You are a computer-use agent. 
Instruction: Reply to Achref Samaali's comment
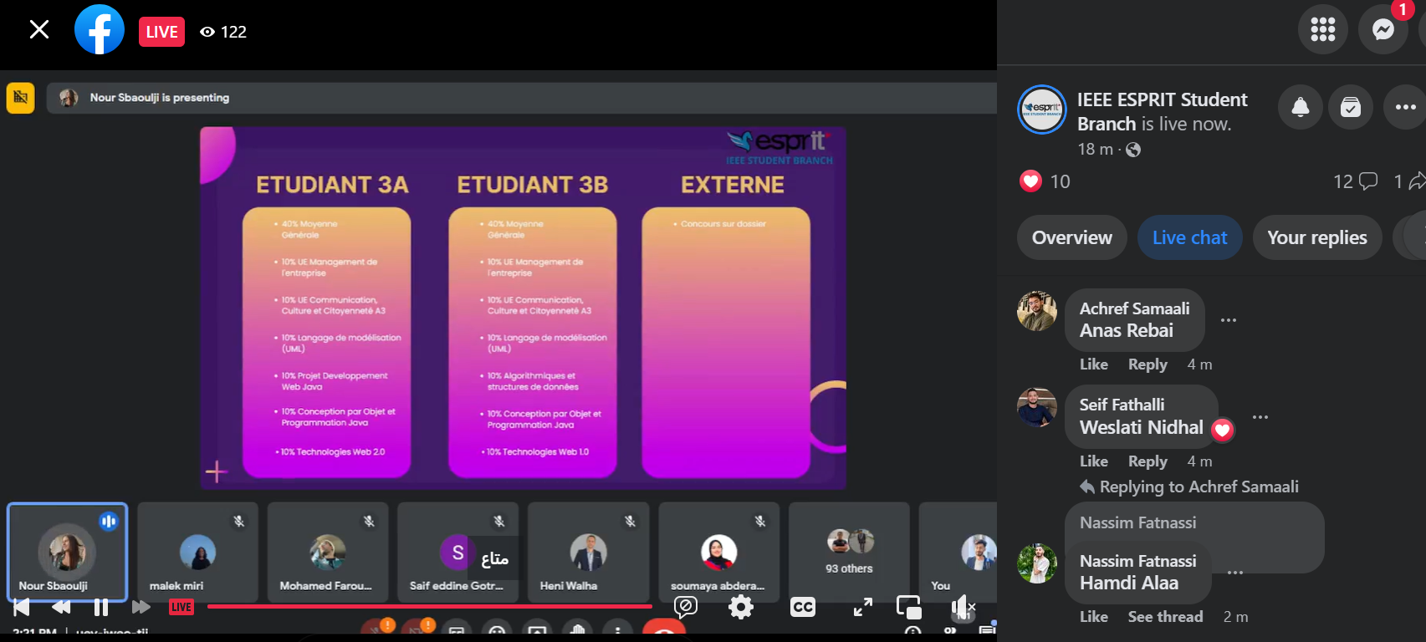point(1147,364)
